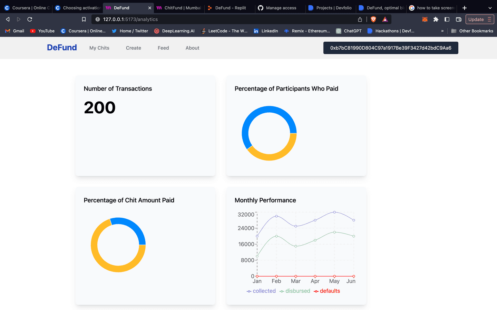497x310 pixels.
Task: Open the Brave Wallet icon
Action: (x=459, y=19)
